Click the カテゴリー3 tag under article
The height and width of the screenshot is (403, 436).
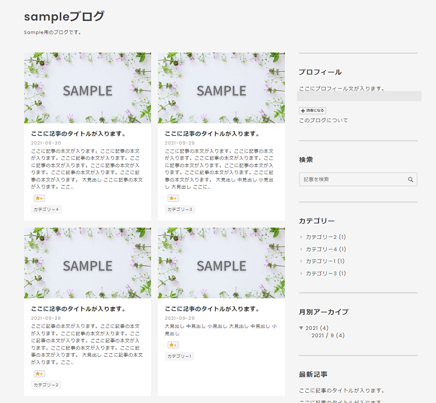tap(180, 210)
